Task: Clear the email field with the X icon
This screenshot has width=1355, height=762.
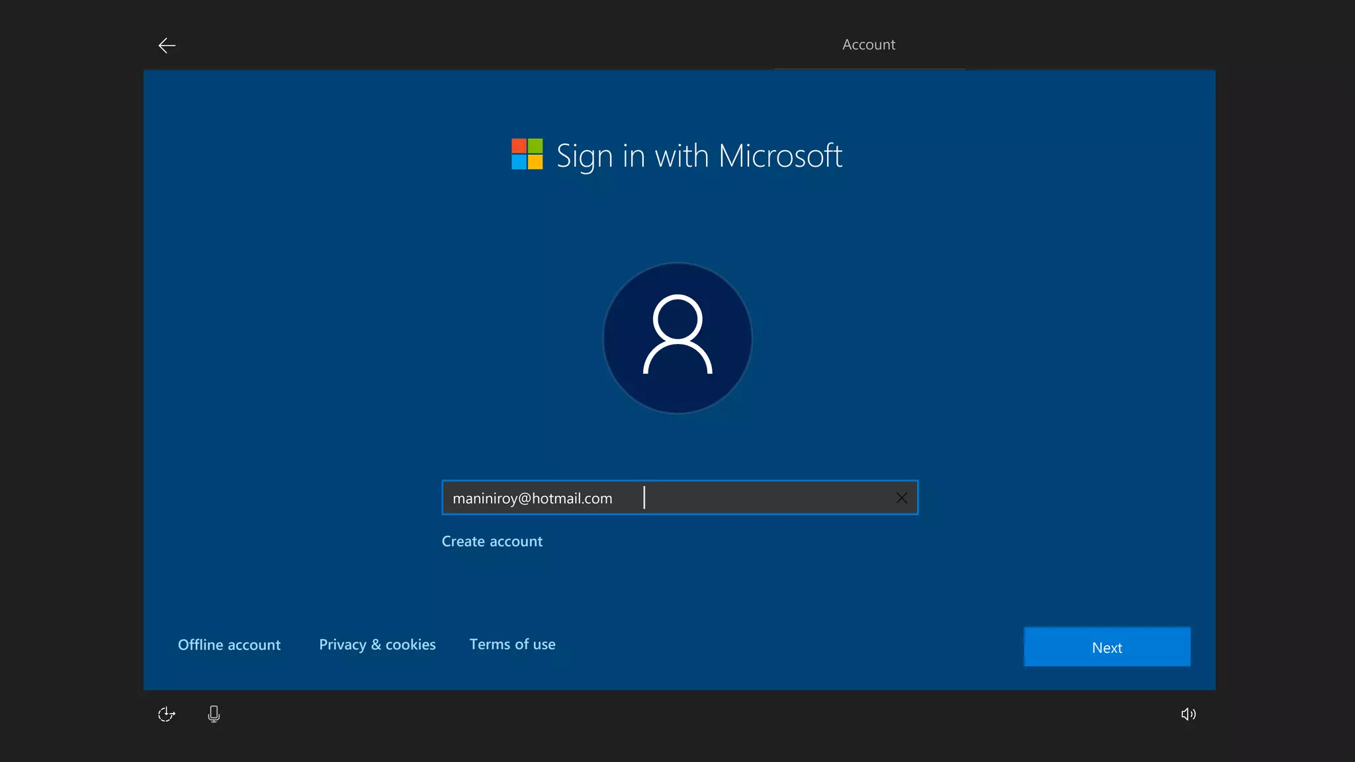Action: [901, 498]
